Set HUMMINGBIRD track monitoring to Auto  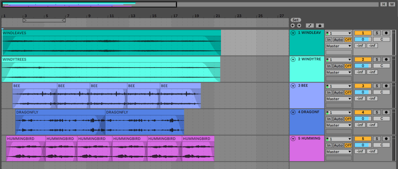pyautogui.click(x=338, y=145)
